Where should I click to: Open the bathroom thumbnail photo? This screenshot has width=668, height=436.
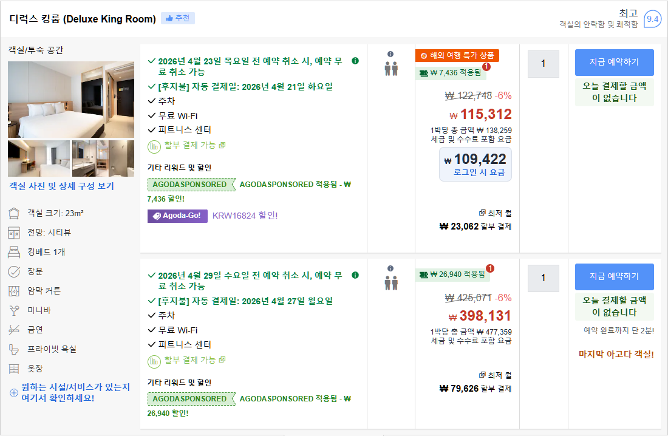point(103,158)
